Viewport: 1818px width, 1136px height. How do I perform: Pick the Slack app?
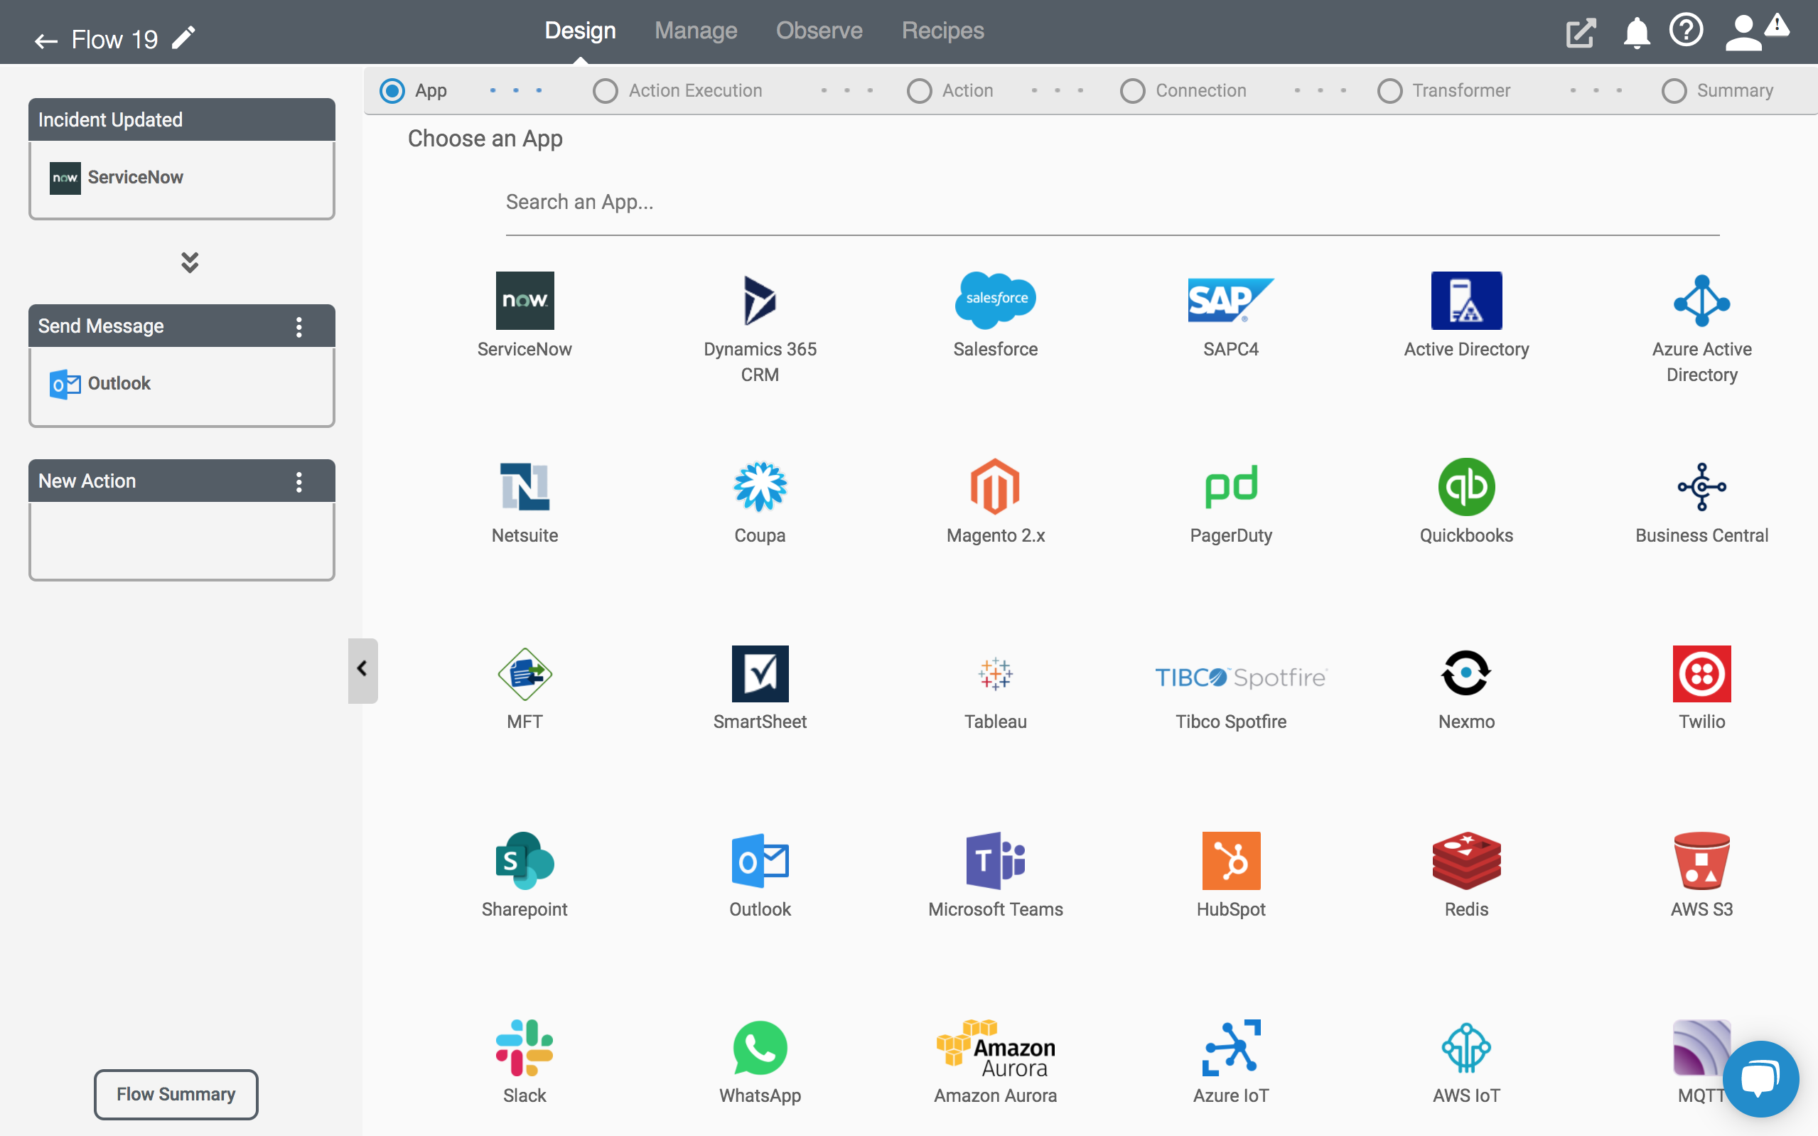pyautogui.click(x=524, y=1047)
